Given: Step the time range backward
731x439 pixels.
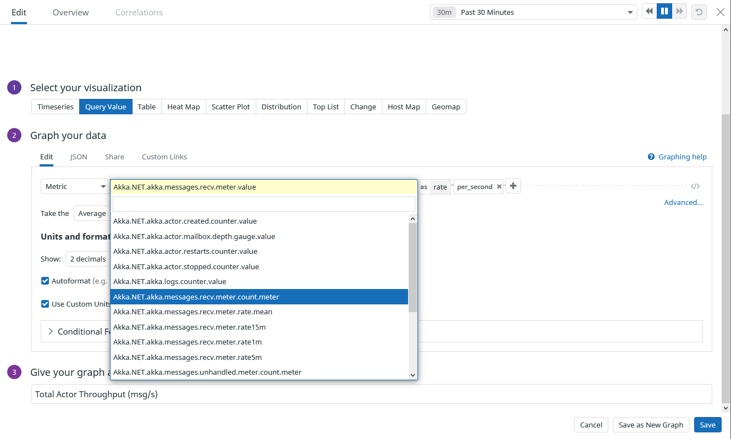Looking at the screenshot, I should pyautogui.click(x=648, y=11).
